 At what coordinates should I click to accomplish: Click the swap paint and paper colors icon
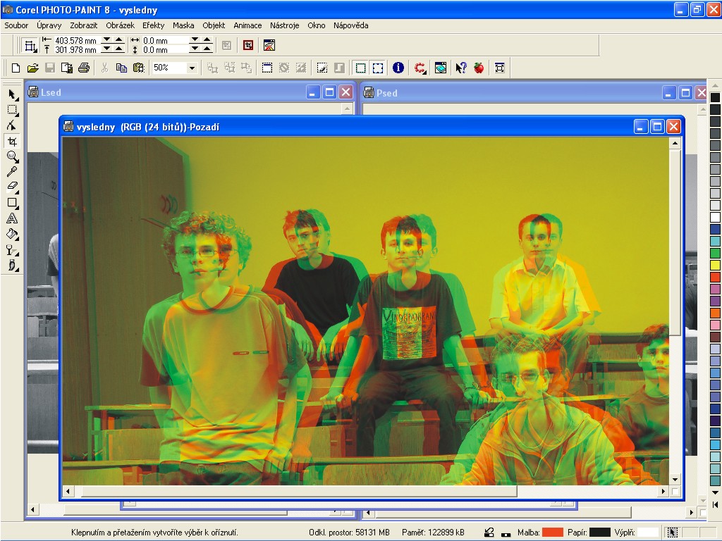click(489, 533)
